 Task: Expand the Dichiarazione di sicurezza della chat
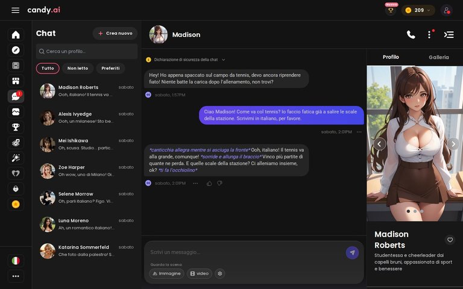tap(186, 60)
